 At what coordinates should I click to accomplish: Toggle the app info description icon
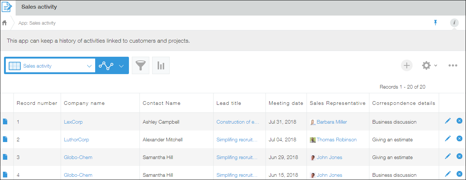coord(454,23)
